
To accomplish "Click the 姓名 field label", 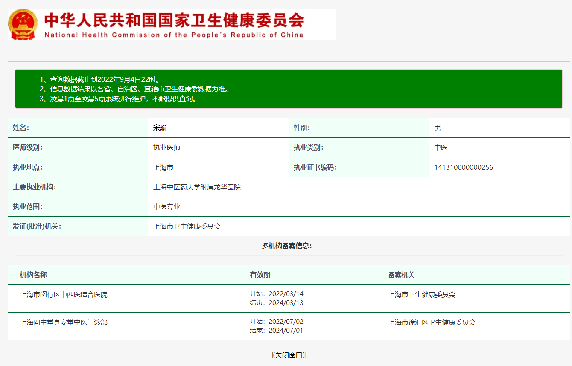I will click(x=21, y=128).
